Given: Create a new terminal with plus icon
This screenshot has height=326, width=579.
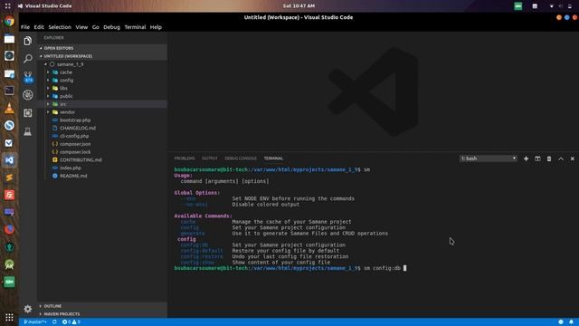Looking at the screenshot, I should point(526,158).
